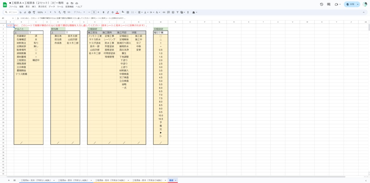Select the Paint format tool

point(34,12)
